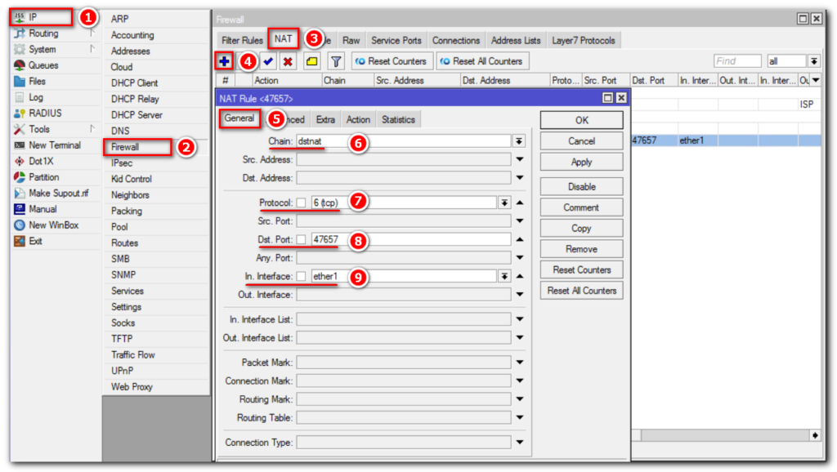Open the Queues icon
Viewport: 837px width, 472px height.
coord(20,65)
